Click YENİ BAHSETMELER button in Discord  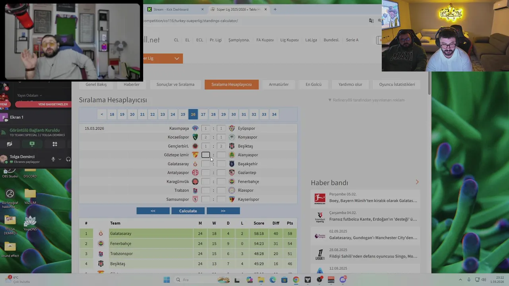tap(43, 104)
